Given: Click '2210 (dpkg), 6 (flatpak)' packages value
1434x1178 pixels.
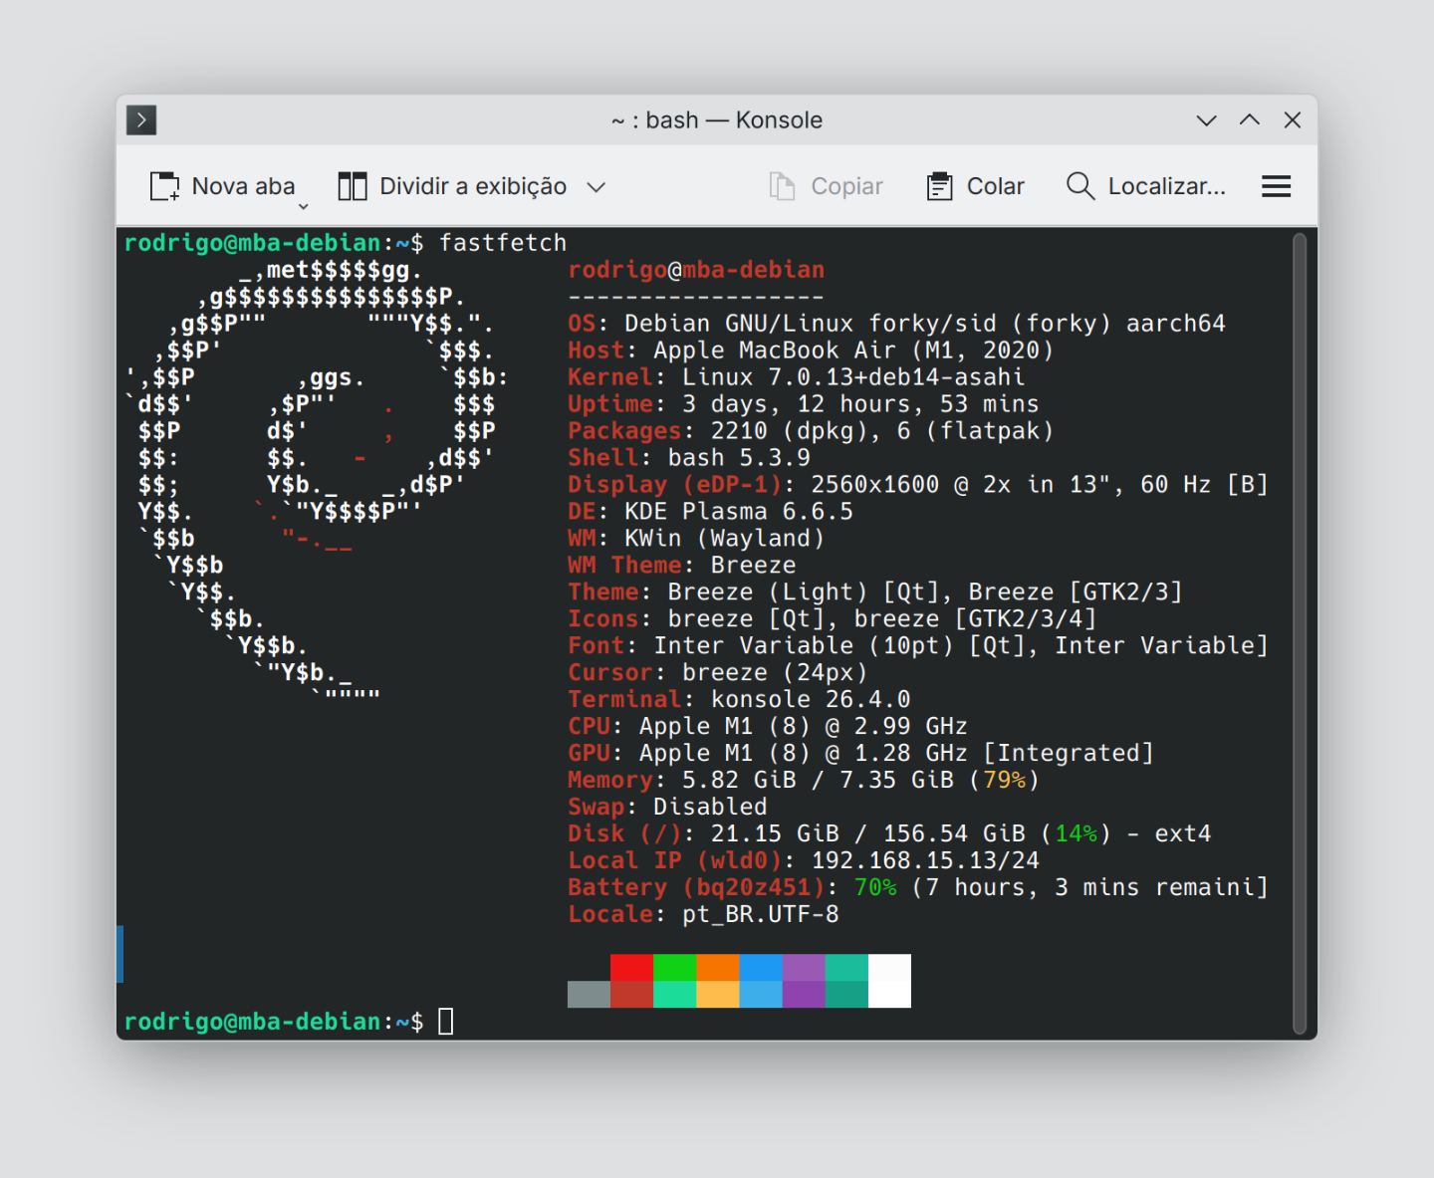Looking at the screenshot, I should 882,431.
